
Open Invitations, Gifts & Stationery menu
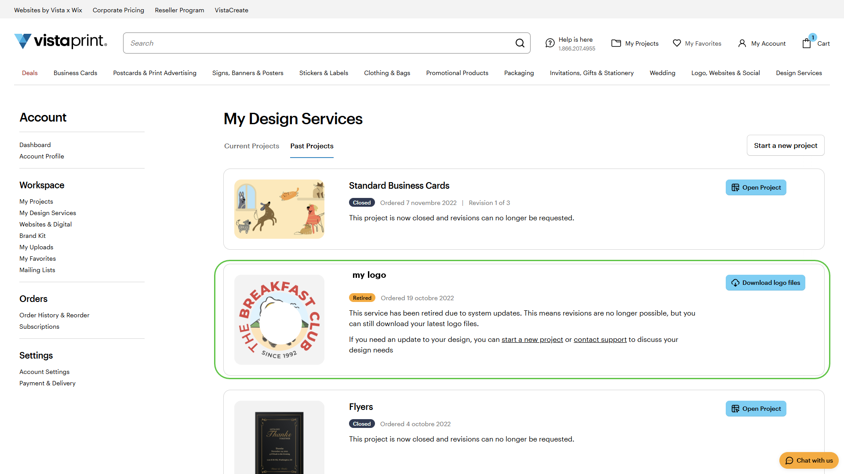point(592,73)
